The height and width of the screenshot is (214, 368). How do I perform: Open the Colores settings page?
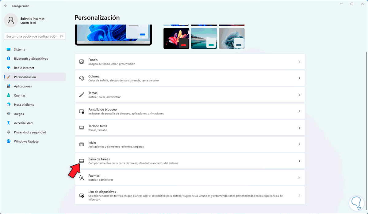click(190, 78)
